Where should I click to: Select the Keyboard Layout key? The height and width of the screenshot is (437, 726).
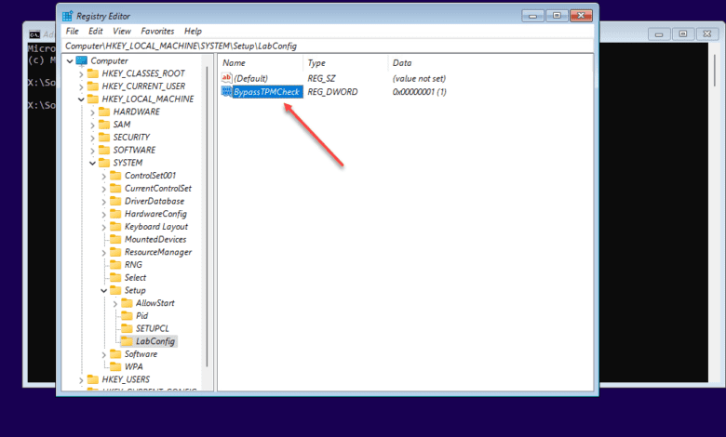point(156,227)
